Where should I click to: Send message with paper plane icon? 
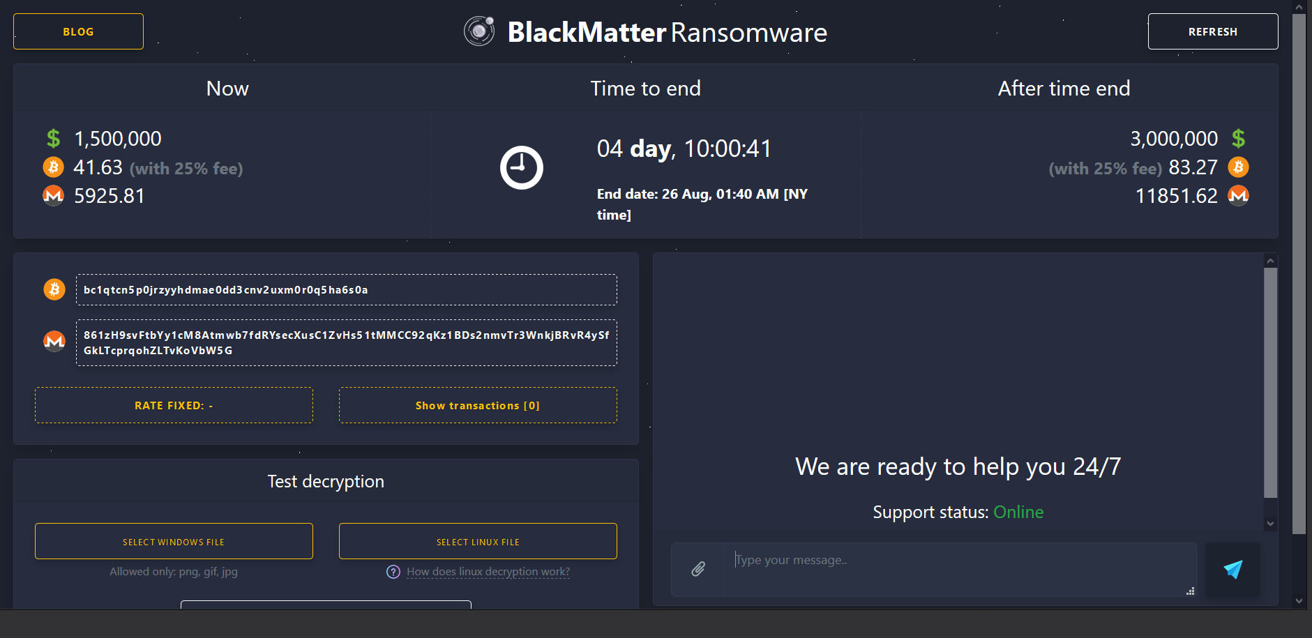pyautogui.click(x=1232, y=569)
